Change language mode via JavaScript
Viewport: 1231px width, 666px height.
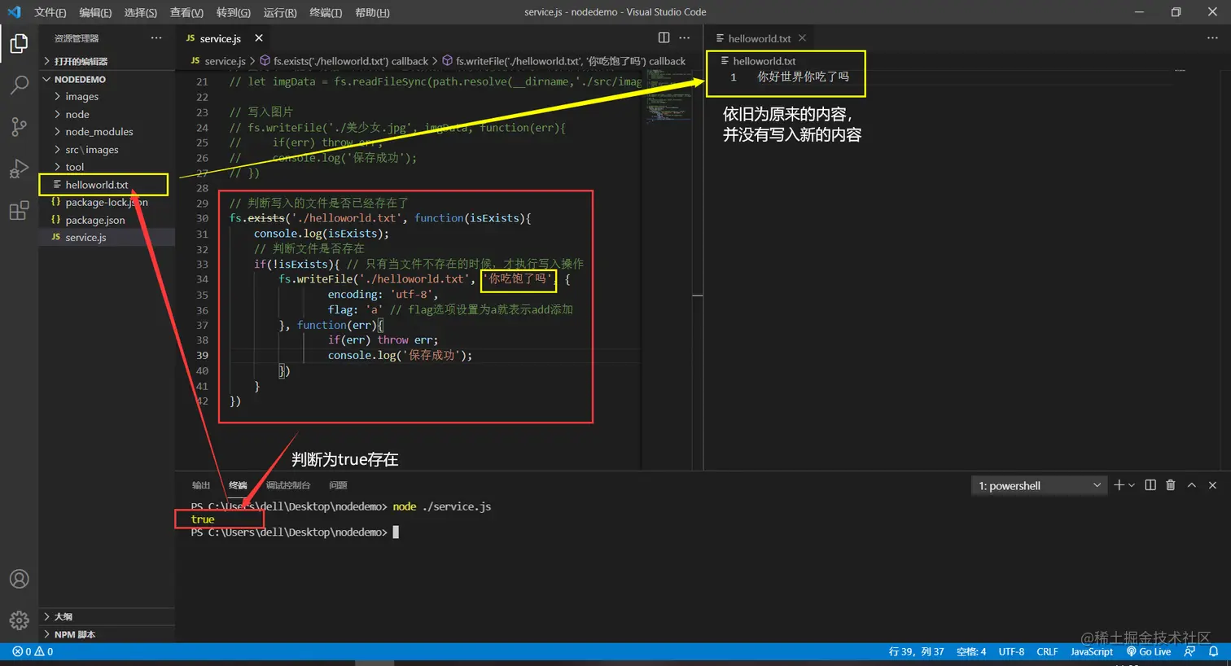tap(1091, 651)
